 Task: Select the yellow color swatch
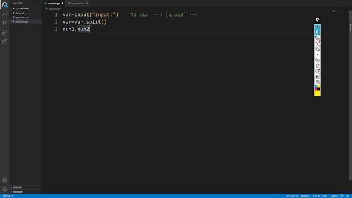317,93
